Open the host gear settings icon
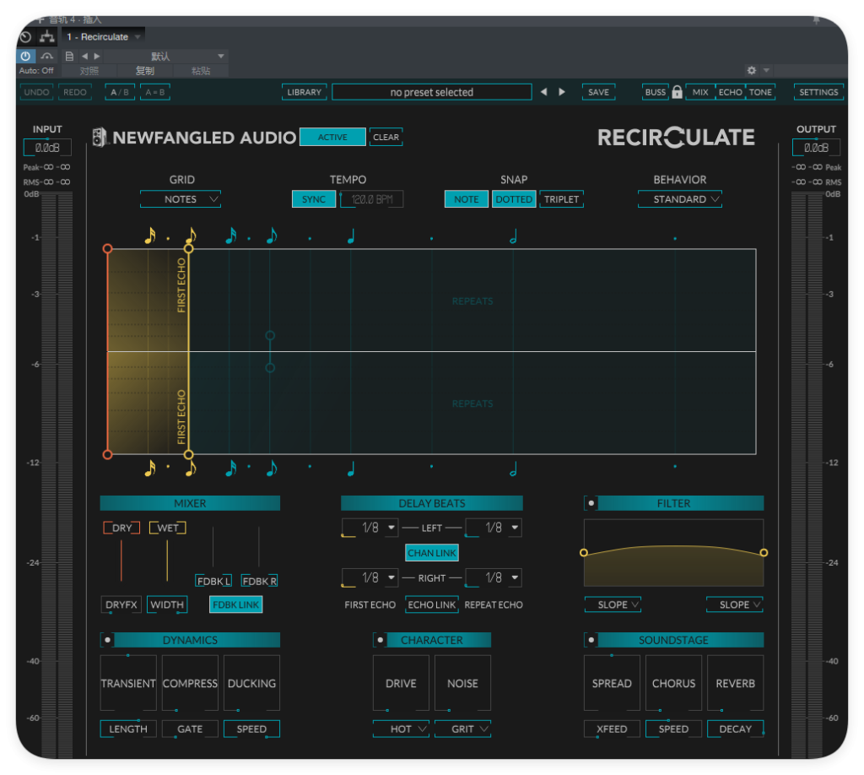 [x=752, y=71]
